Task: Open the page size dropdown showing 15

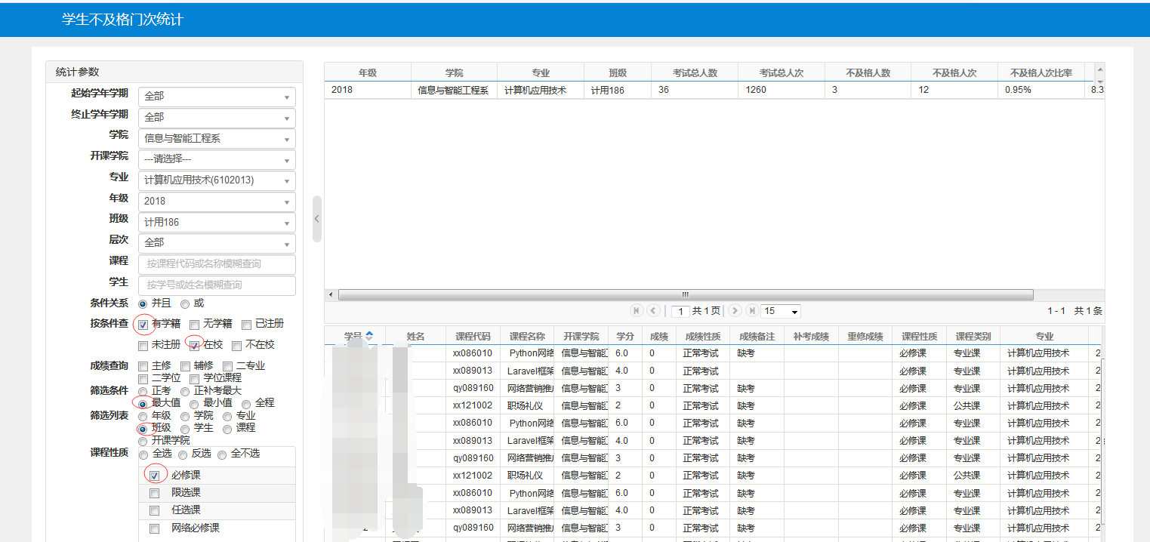Action: [x=781, y=311]
